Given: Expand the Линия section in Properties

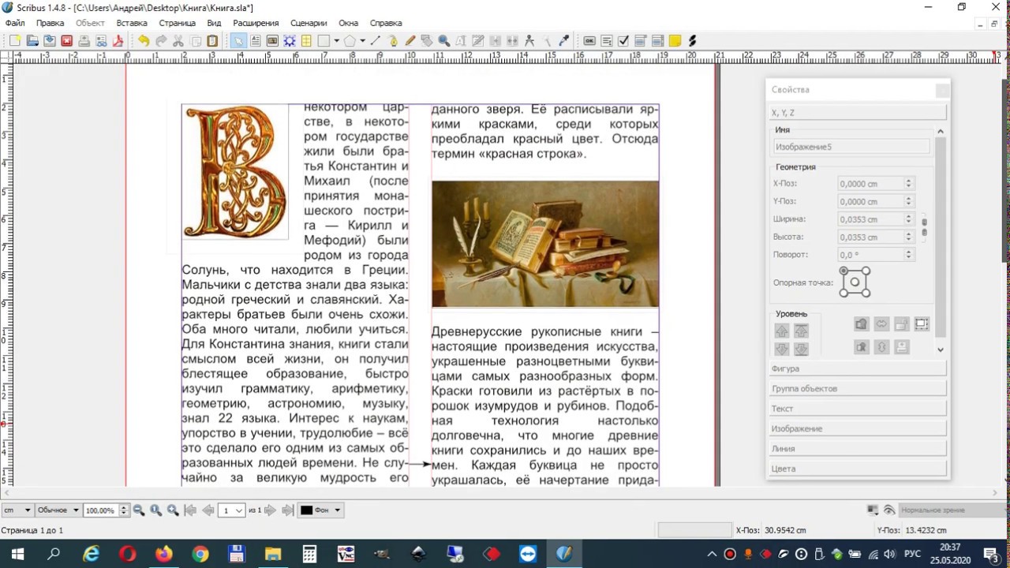Looking at the screenshot, I should tap(857, 448).
